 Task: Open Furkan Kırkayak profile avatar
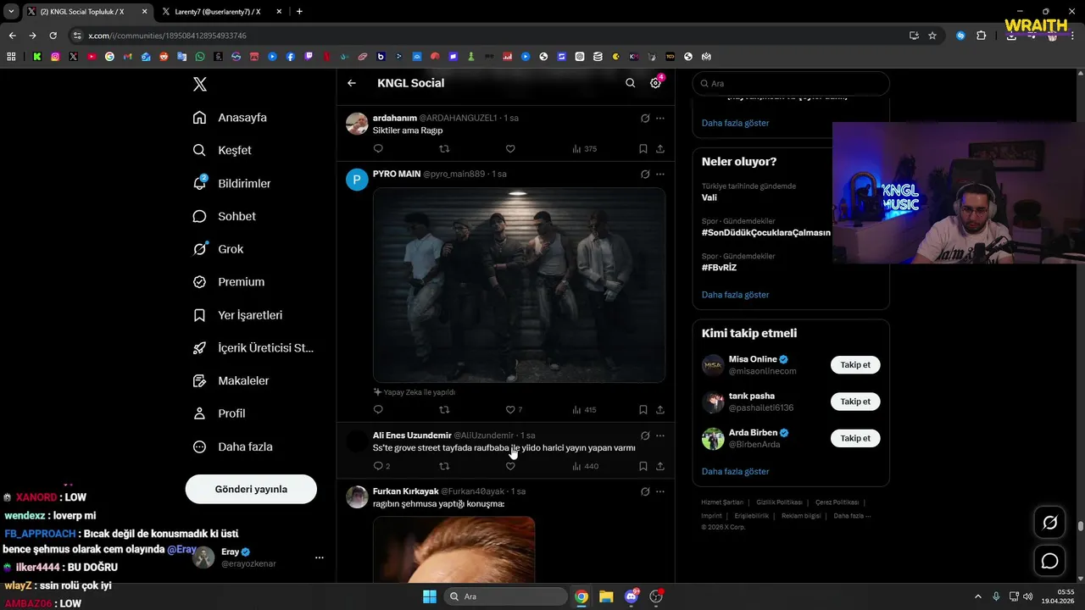tap(357, 496)
